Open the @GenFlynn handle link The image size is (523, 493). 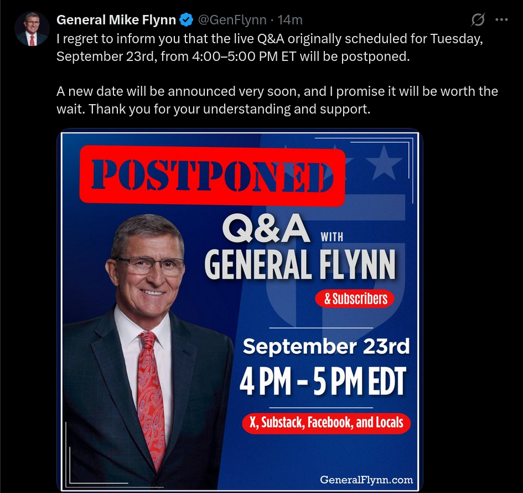click(232, 20)
